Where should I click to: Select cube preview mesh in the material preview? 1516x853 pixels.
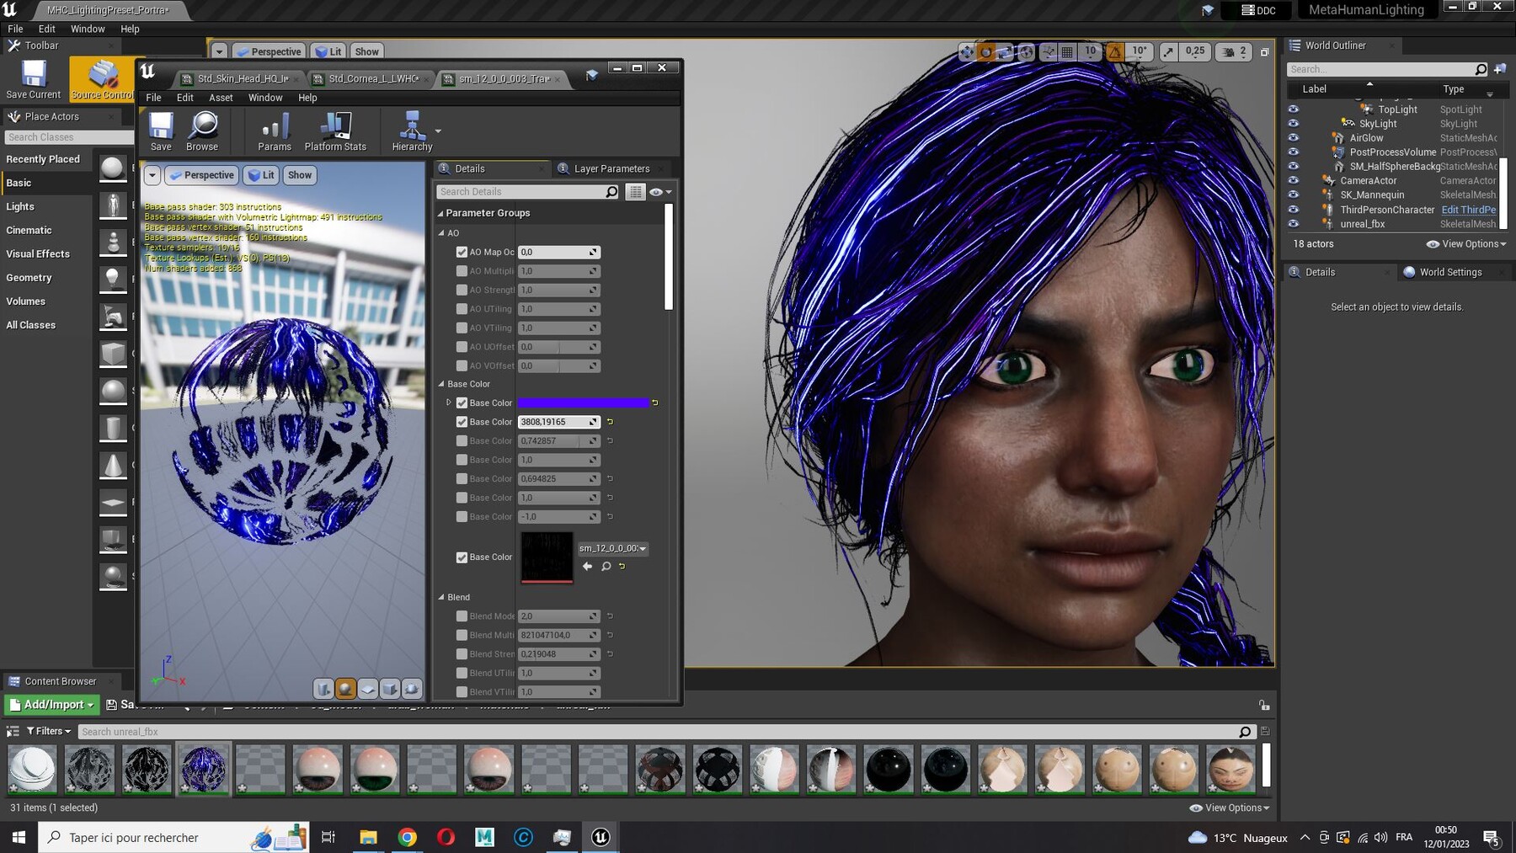(x=389, y=689)
